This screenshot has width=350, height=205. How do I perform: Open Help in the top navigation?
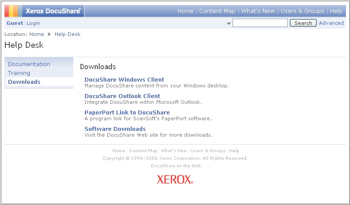pos(336,11)
